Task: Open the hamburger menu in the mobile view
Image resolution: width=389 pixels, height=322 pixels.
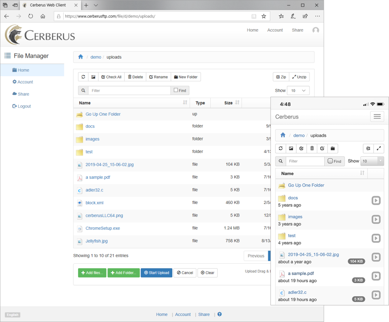Action: [377, 117]
